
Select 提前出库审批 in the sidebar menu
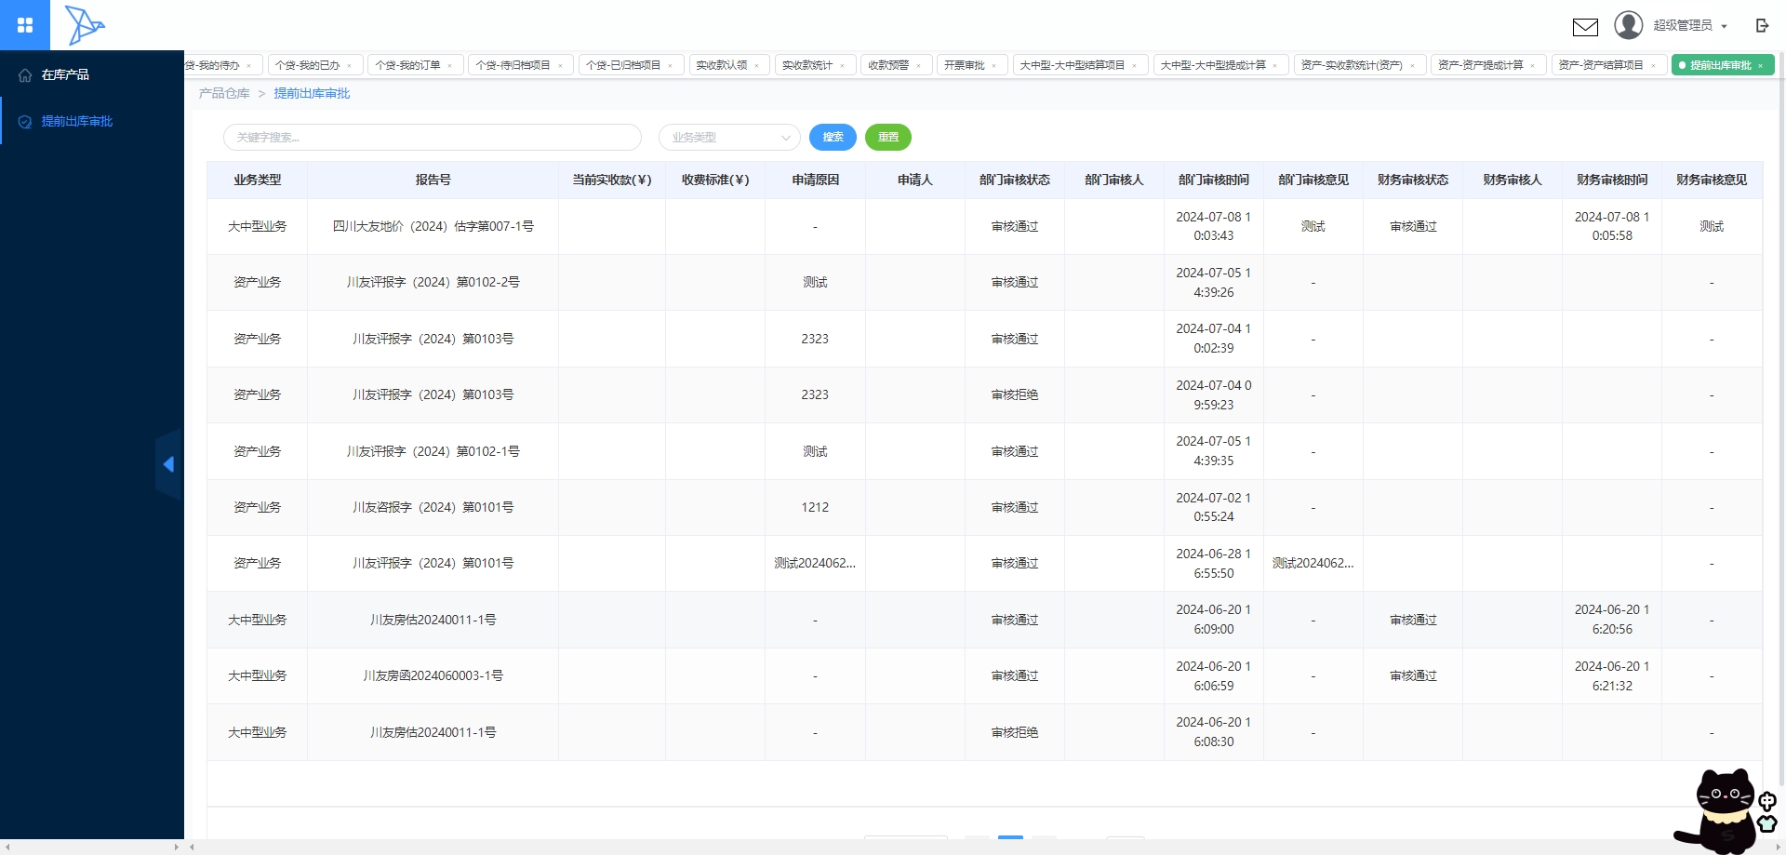(x=92, y=121)
